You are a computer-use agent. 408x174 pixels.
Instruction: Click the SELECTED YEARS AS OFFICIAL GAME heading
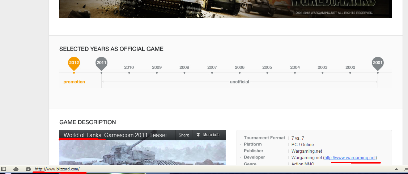point(111,49)
